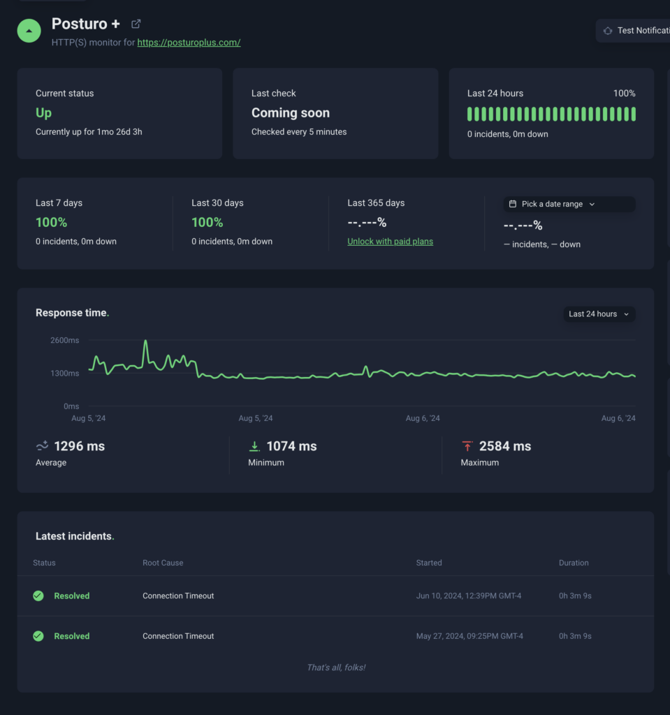The height and width of the screenshot is (715, 670).
Task: Click the average response time icon
Action: click(42, 445)
